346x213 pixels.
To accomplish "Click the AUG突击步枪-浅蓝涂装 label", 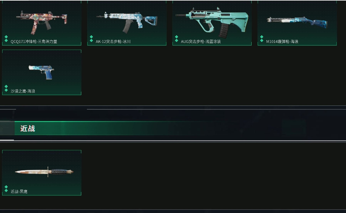I will tap(201, 41).
